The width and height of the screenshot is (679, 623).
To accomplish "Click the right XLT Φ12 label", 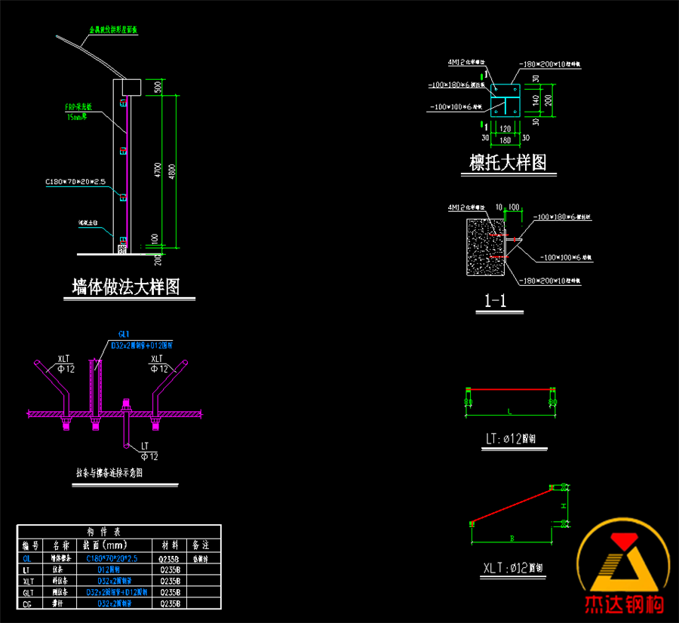I will click(x=158, y=364).
